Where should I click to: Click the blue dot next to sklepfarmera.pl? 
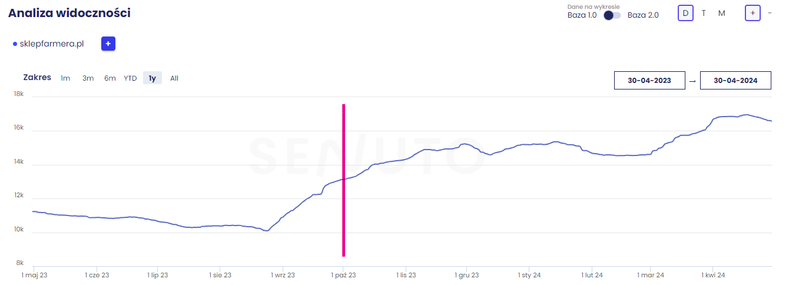click(15, 44)
